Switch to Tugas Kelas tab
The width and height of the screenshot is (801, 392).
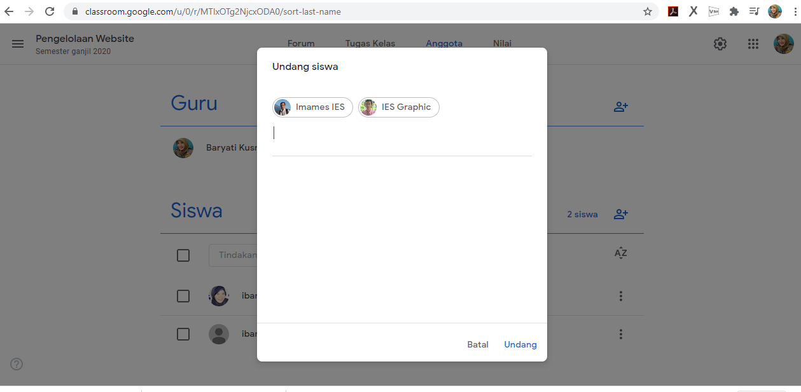(x=370, y=44)
